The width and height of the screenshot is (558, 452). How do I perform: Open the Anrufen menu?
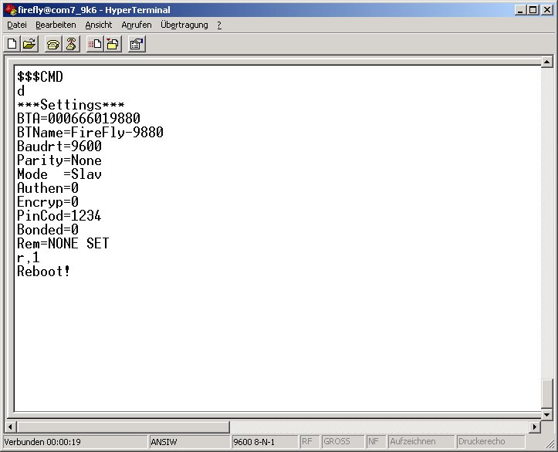tap(136, 25)
